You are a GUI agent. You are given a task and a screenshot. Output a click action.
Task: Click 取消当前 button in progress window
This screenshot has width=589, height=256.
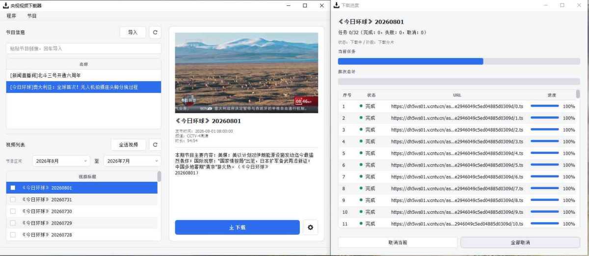[398, 243]
